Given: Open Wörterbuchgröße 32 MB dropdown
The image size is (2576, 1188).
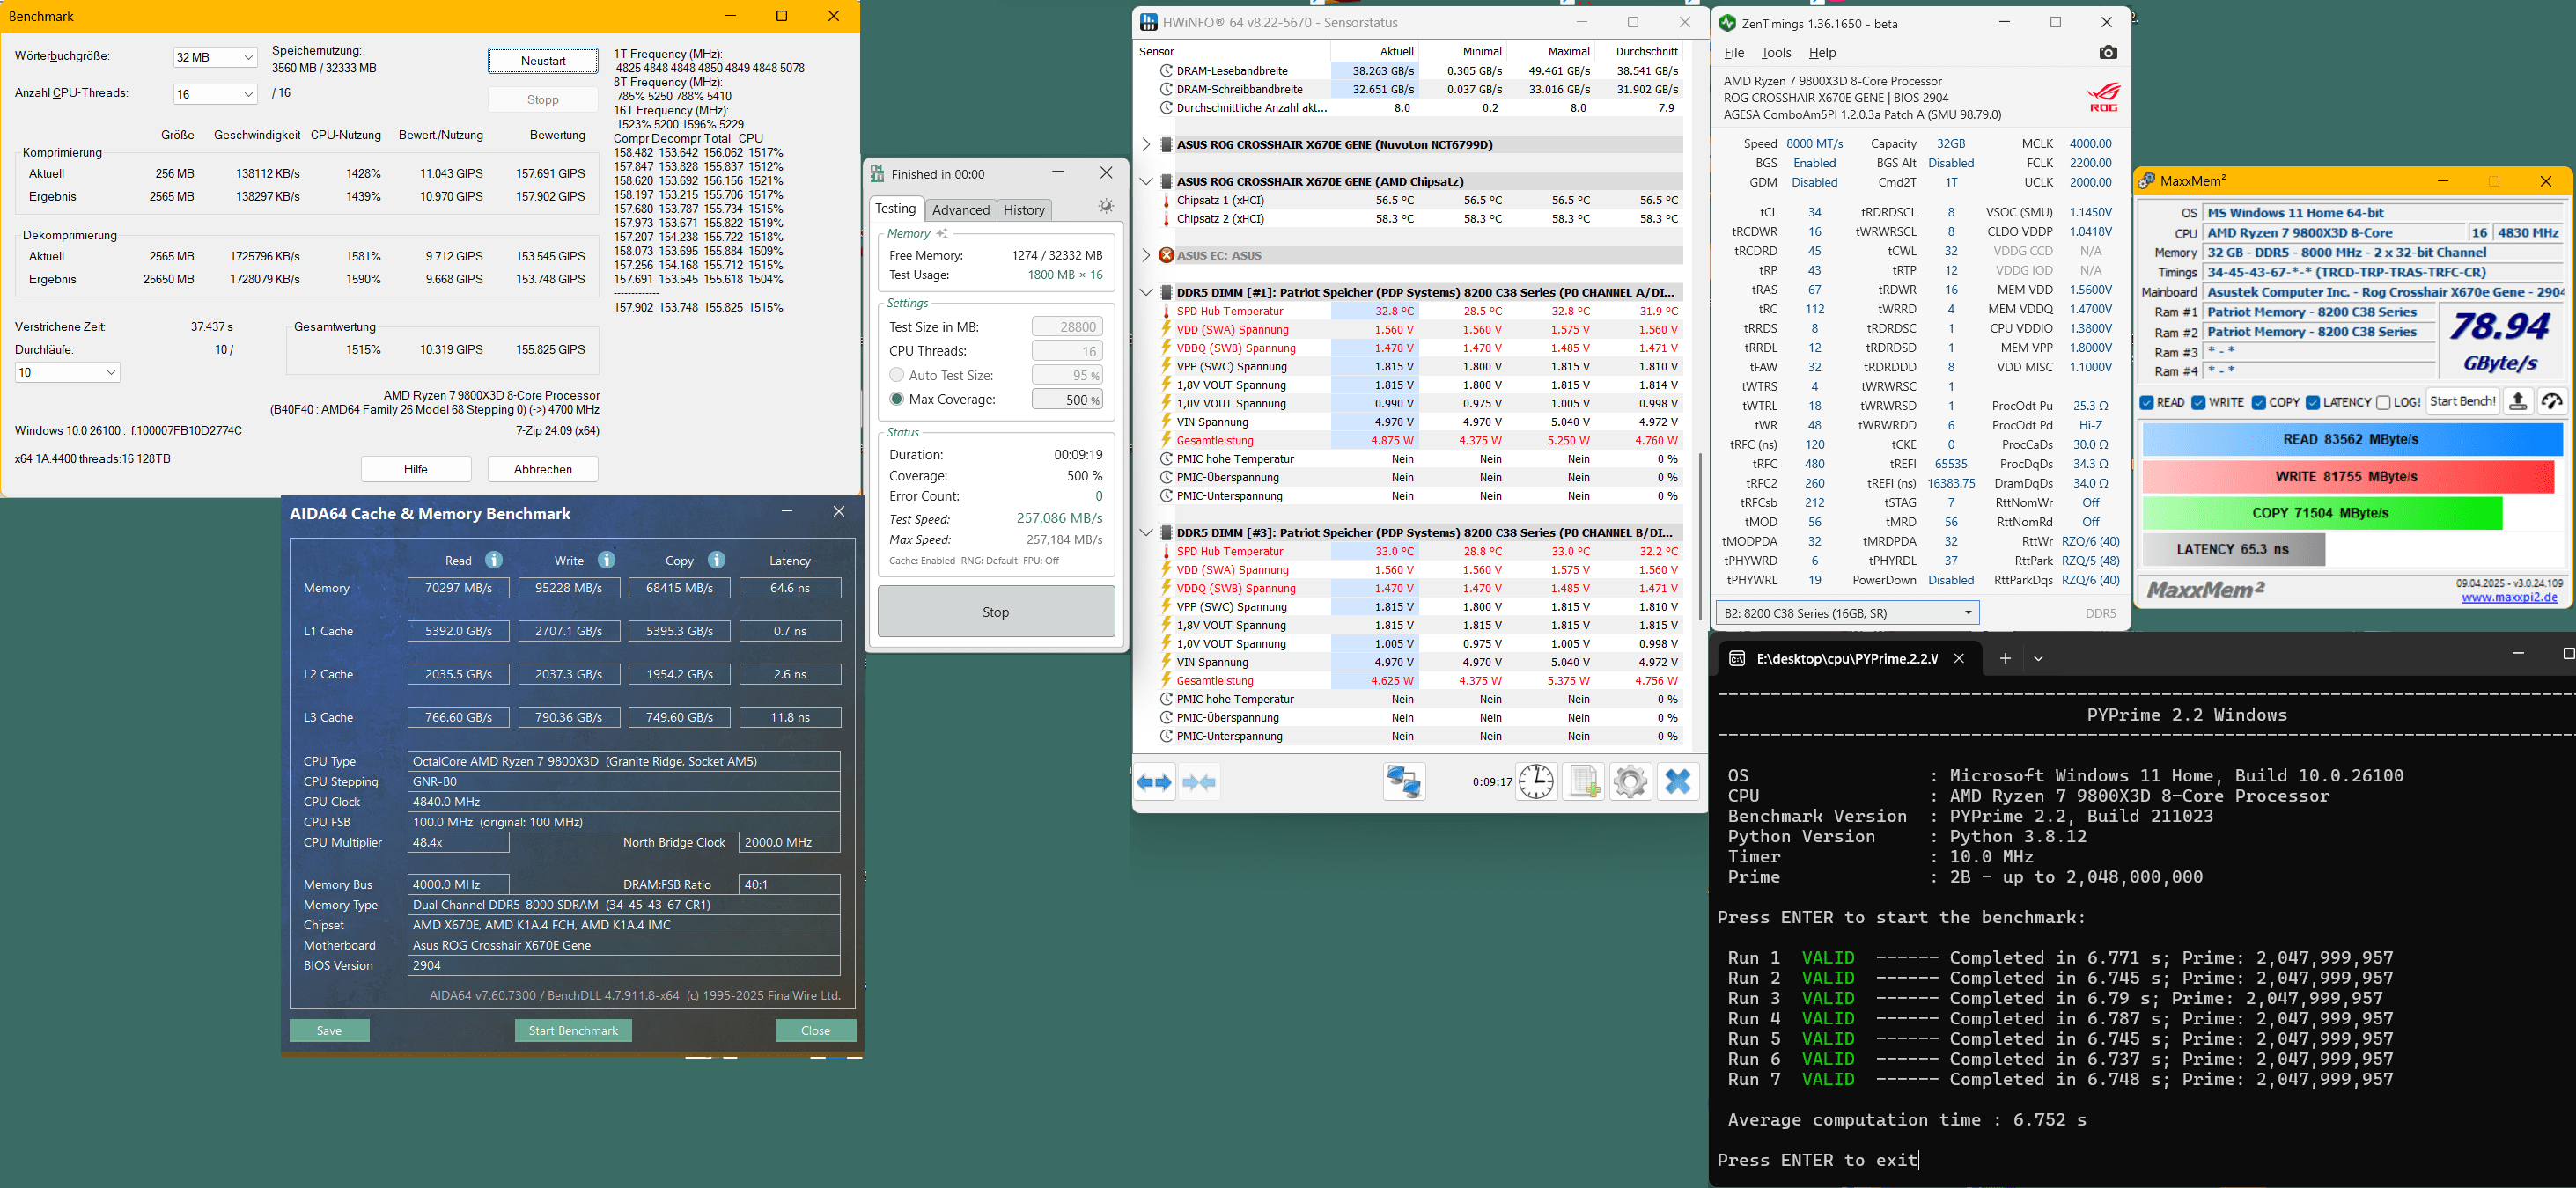Looking at the screenshot, I should pyautogui.click(x=215, y=58).
